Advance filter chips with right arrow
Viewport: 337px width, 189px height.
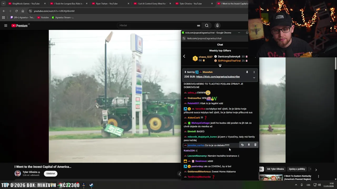click(316, 170)
